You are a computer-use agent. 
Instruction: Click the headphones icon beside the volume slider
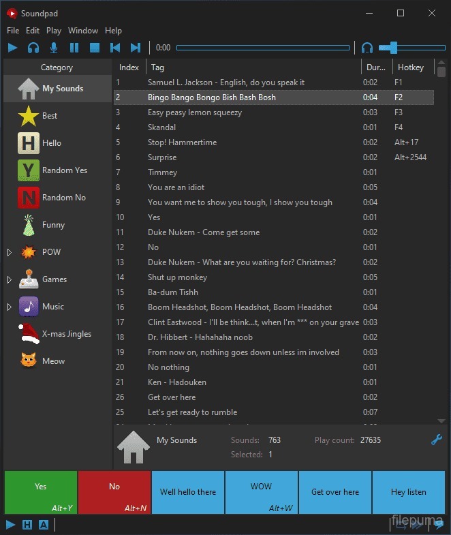(x=367, y=48)
